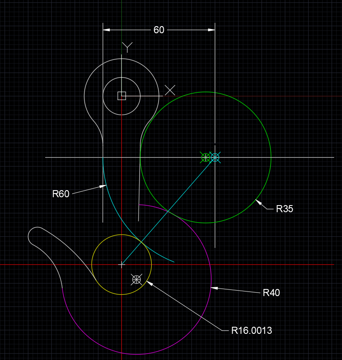Click the R16.0013 leader arrowhead on yellow circle
Image resolution: width=342 pixels, height=360 pixels.
[x=150, y=283]
